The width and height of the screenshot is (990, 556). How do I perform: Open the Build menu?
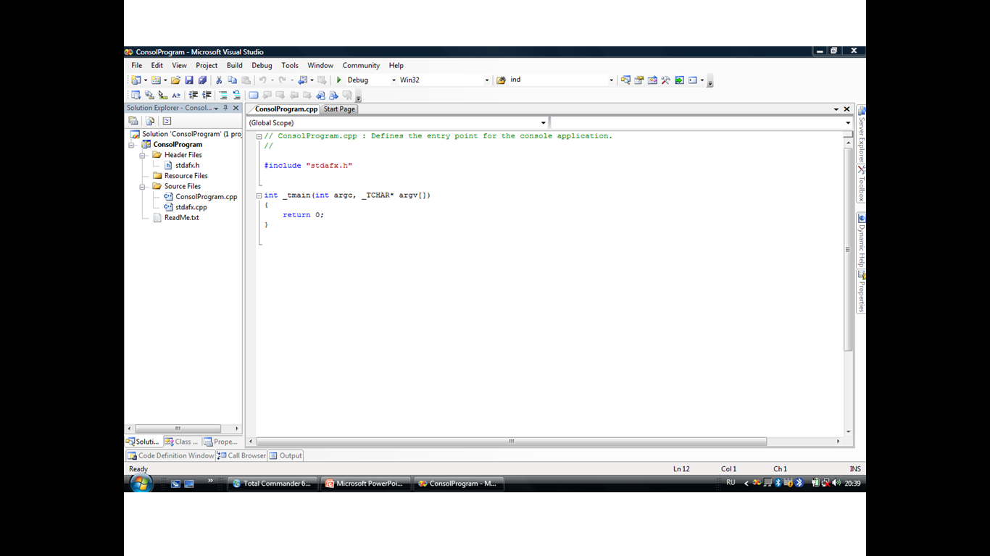[x=235, y=65]
